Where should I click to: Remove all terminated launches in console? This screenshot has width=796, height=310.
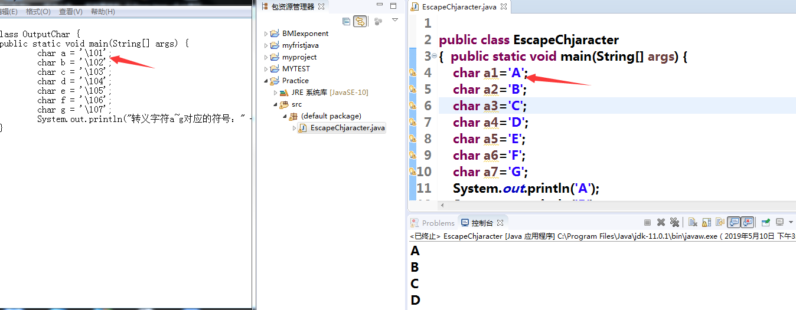(x=674, y=222)
